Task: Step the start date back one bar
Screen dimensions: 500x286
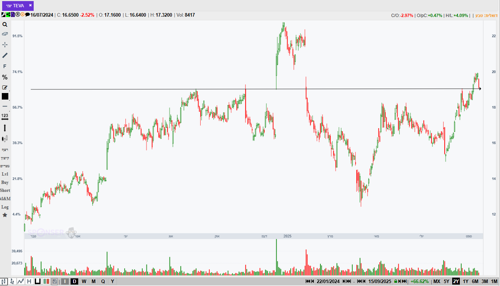Action: [313, 281]
